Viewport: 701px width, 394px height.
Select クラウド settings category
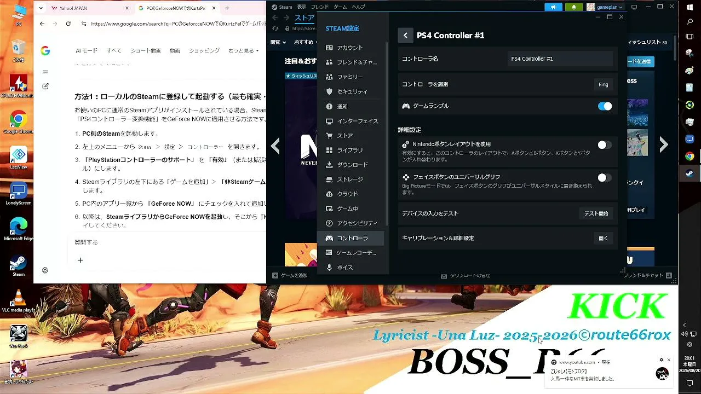(x=350, y=194)
